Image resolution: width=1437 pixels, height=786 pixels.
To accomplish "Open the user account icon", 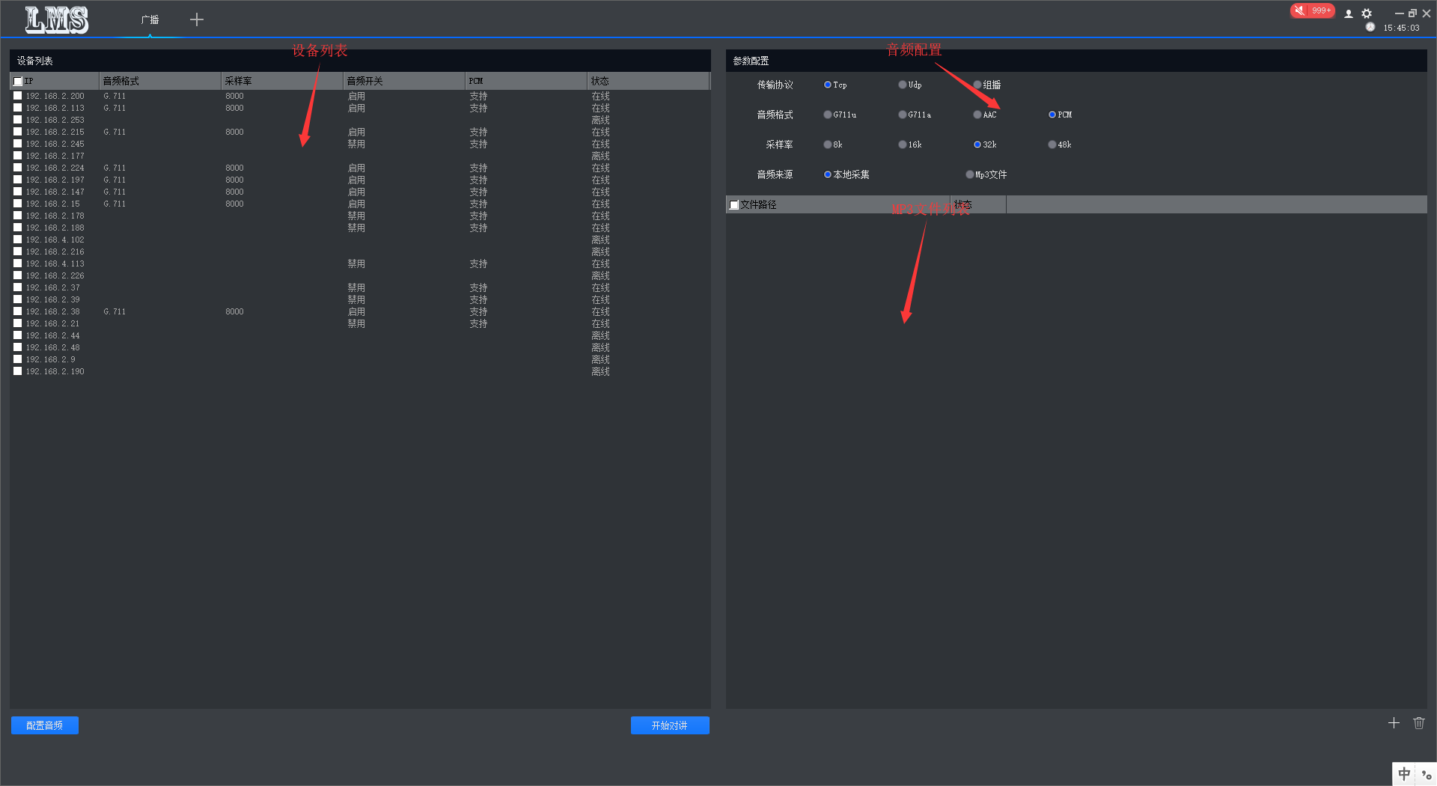I will [x=1349, y=13].
